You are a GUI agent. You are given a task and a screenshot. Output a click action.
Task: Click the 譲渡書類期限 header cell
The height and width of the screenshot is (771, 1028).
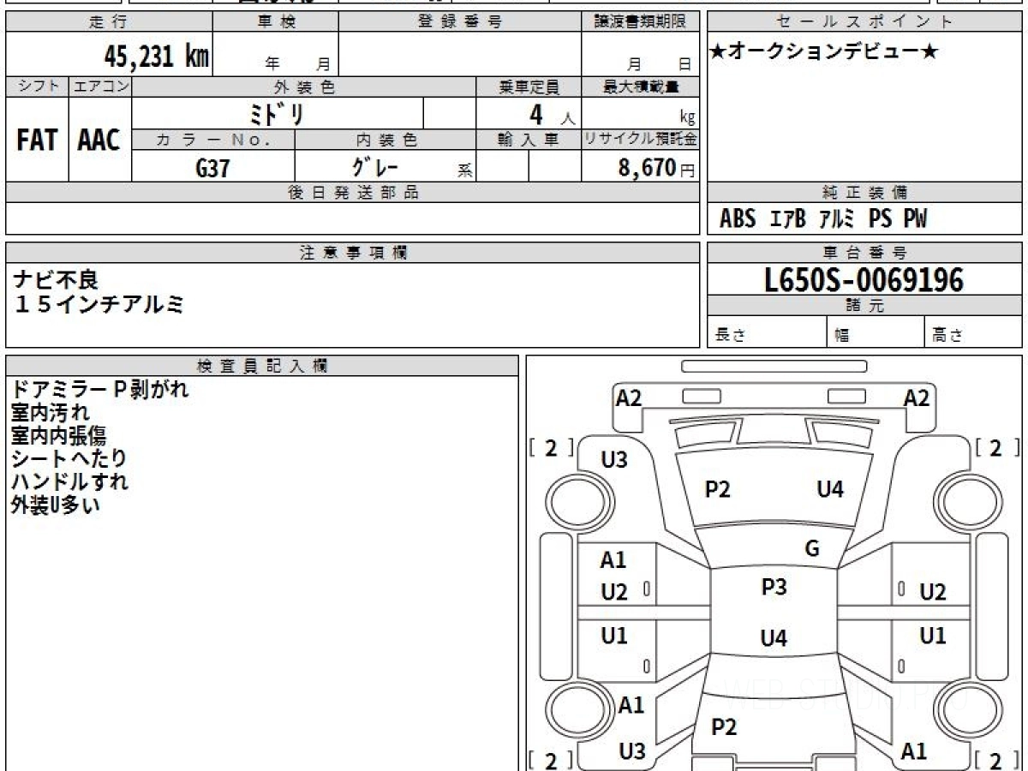pos(640,22)
